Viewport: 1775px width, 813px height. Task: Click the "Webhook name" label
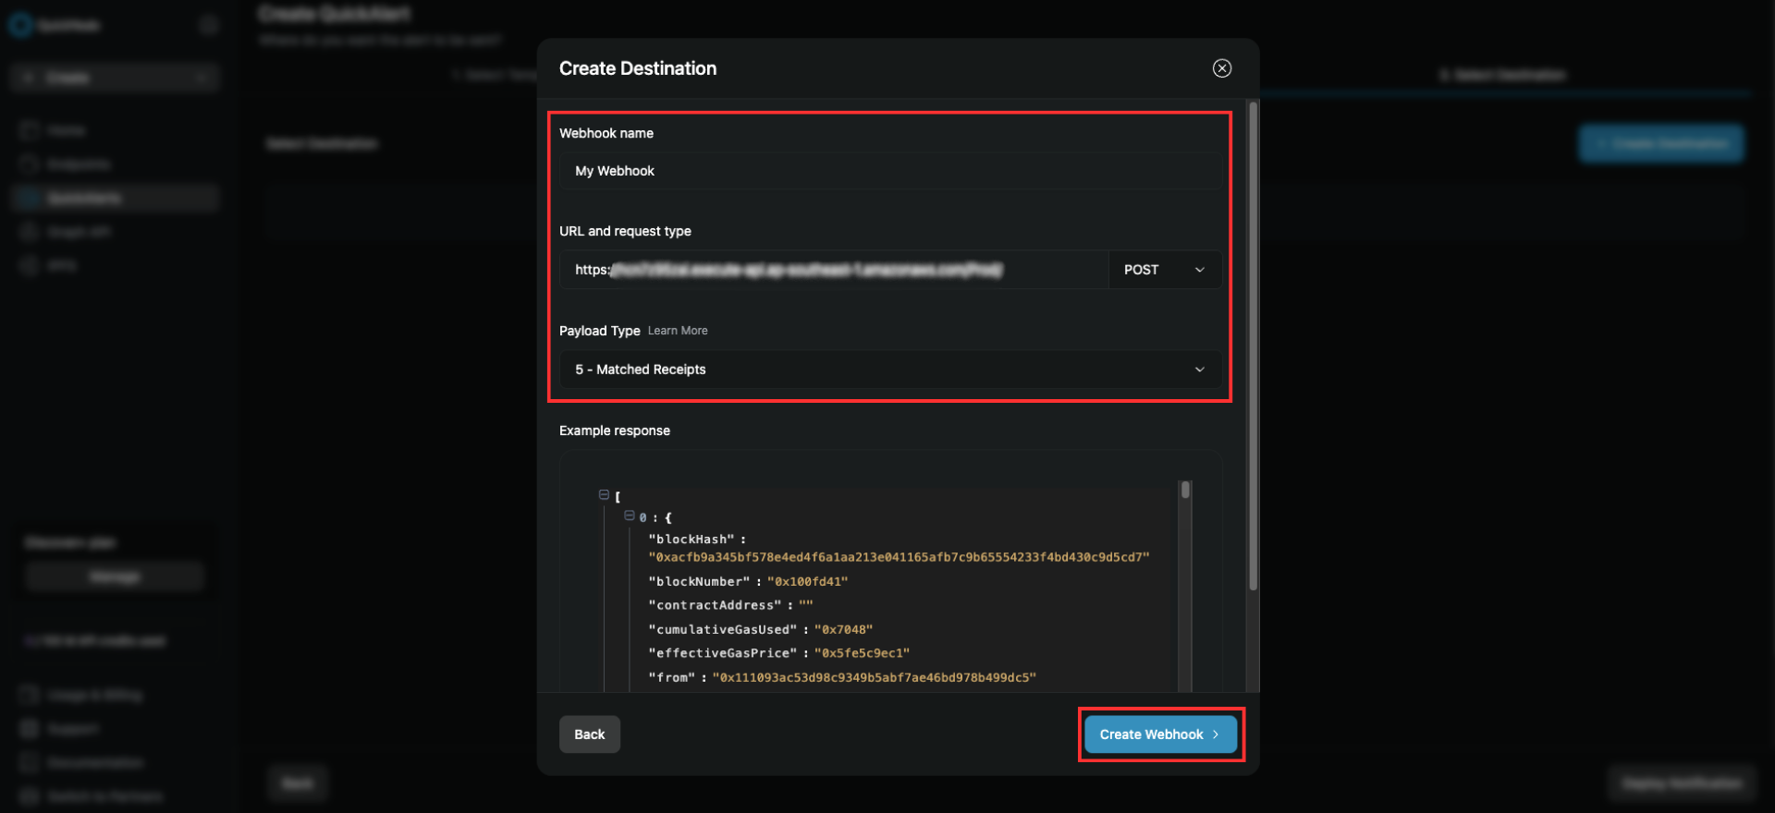pos(606,133)
